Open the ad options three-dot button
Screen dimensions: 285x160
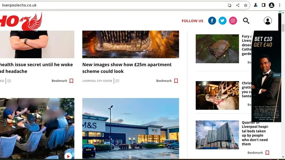277,75
